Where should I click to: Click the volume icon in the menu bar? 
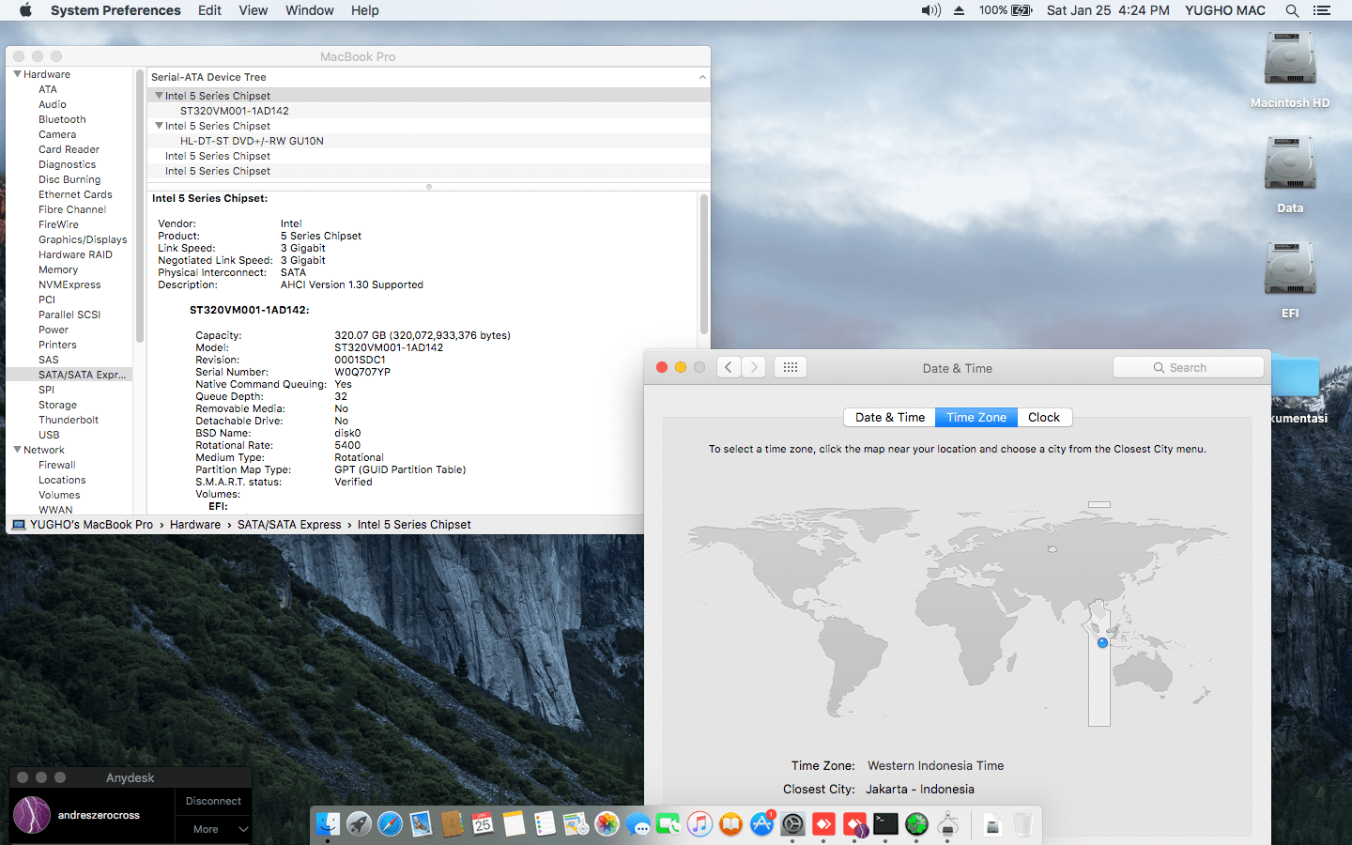[x=930, y=10]
